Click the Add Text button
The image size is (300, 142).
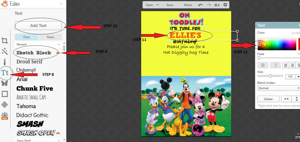tap(38, 26)
